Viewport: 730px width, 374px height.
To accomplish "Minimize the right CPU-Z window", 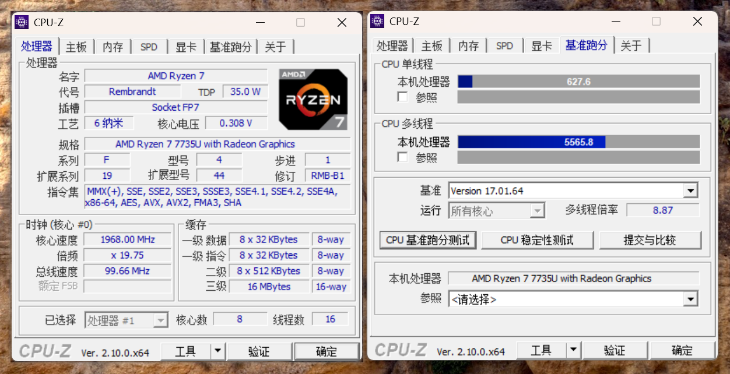I will point(616,22).
